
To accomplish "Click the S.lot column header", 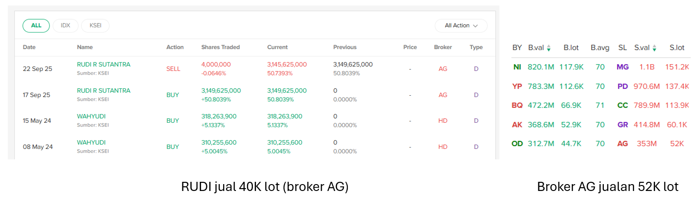I will tap(677, 48).
